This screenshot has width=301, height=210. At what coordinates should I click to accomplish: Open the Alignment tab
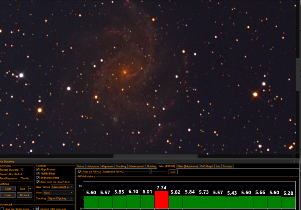pos(107,166)
